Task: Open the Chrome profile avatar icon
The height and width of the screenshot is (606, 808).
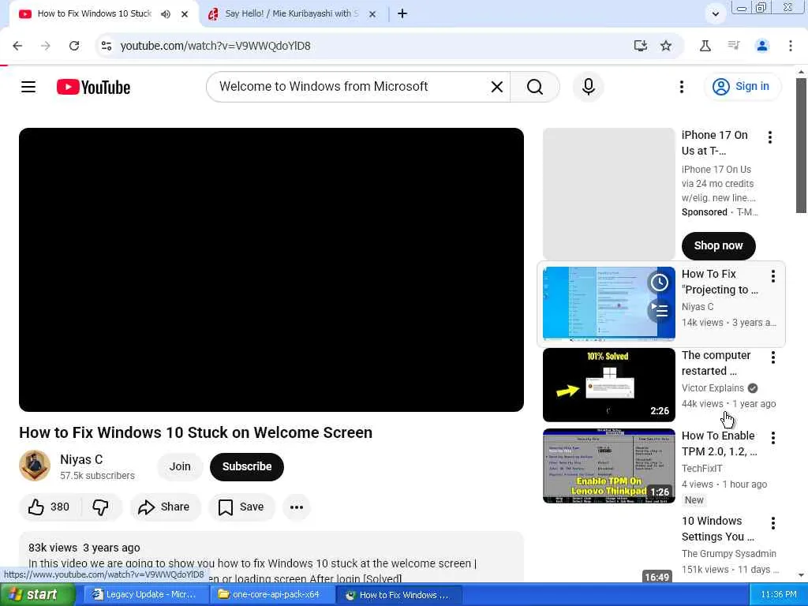Action: coord(762,46)
